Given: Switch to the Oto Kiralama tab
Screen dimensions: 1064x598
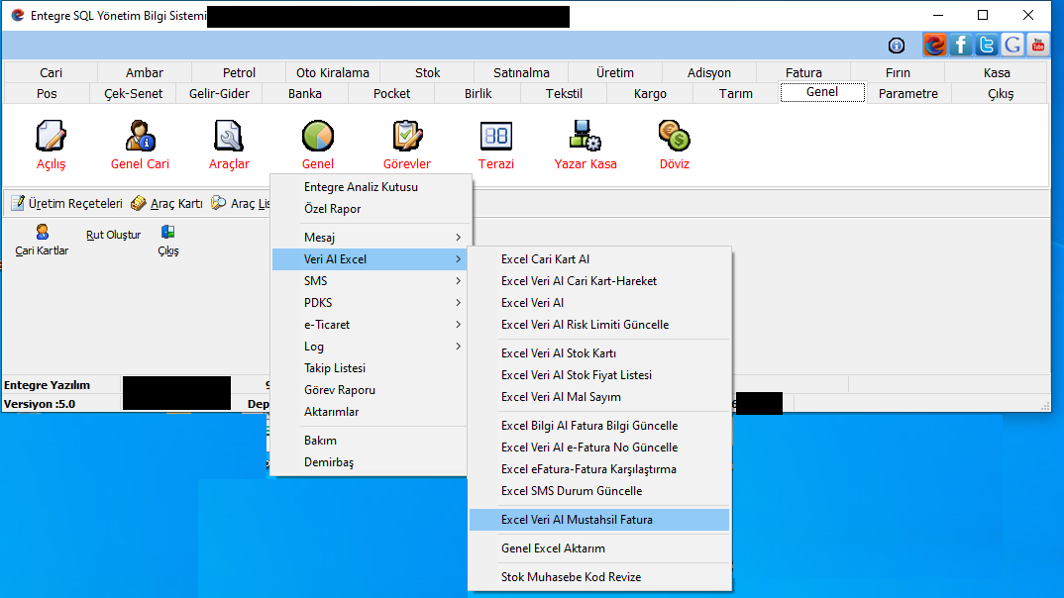Looking at the screenshot, I should [x=333, y=72].
